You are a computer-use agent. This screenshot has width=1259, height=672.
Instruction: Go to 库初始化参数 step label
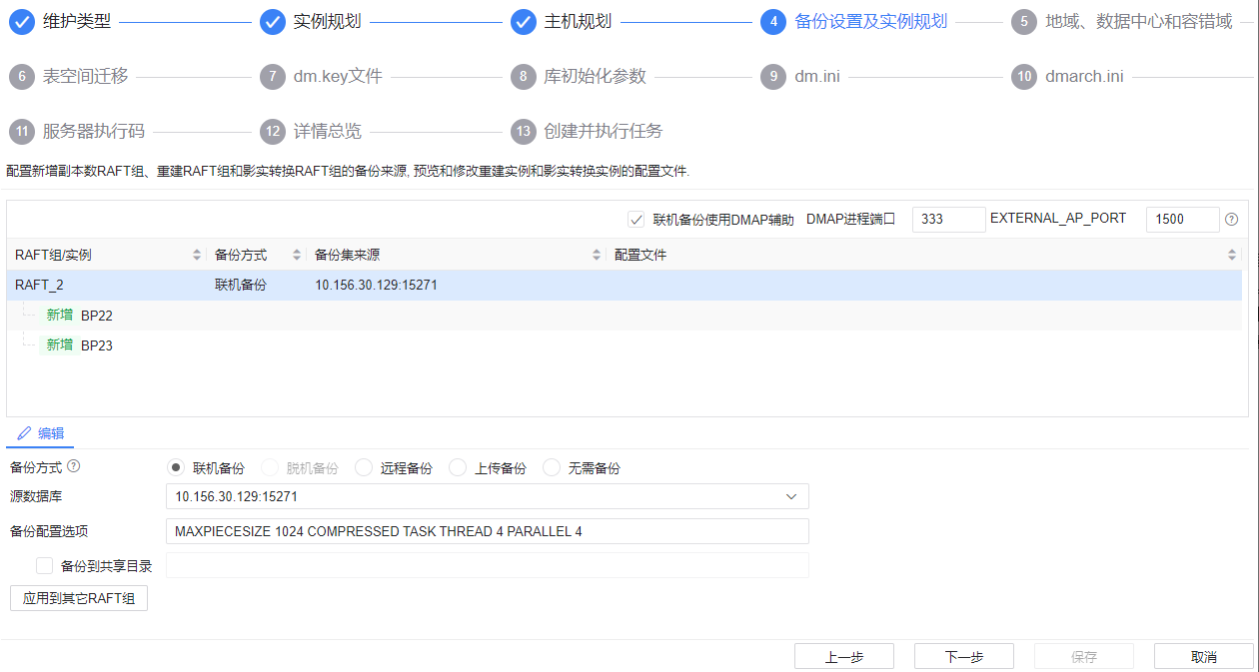tap(595, 77)
